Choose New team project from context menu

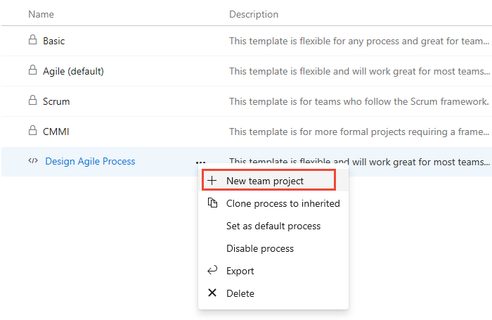coord(265,181)
